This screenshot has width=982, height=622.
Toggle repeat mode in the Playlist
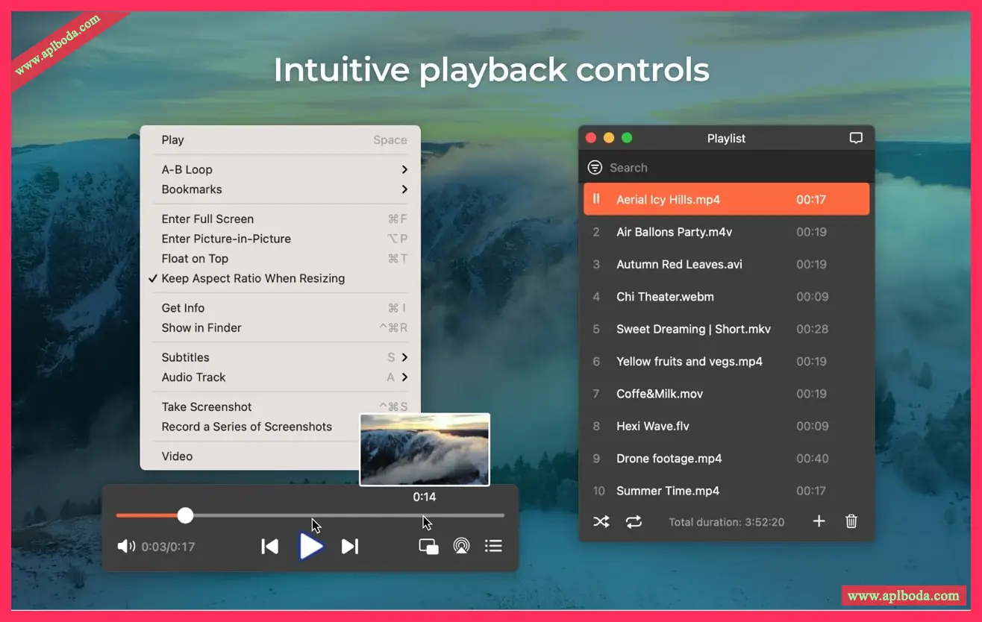(634, 522)
